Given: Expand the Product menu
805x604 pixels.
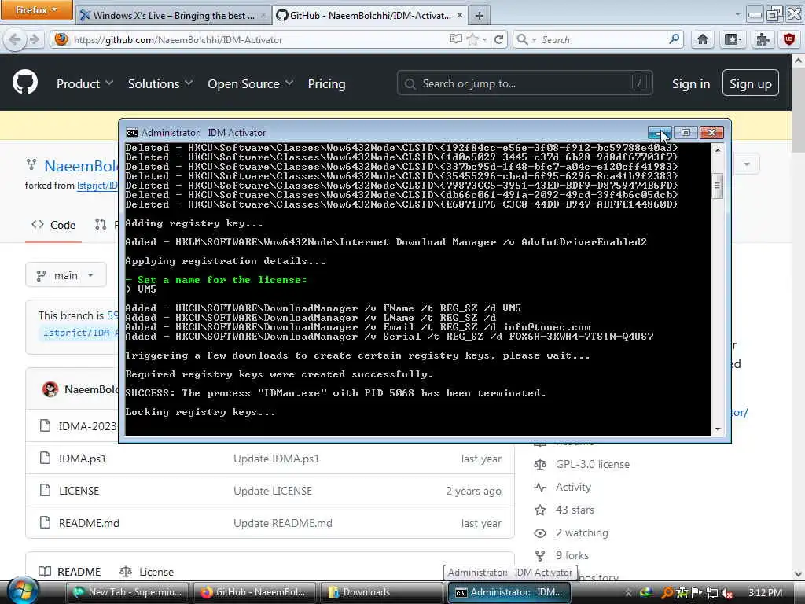Looking at the screenshot, I should 85,83.
